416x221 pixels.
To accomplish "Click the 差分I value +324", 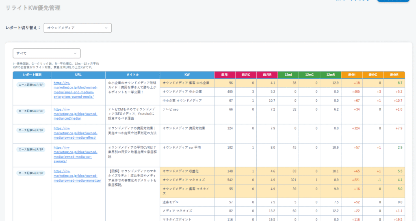I will (x=356, y=129).
